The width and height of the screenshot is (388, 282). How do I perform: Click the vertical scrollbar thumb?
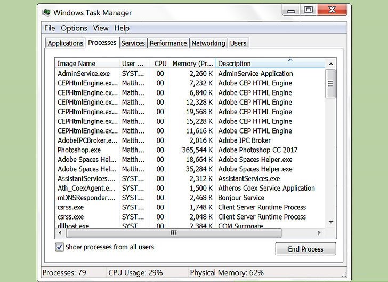330,84
